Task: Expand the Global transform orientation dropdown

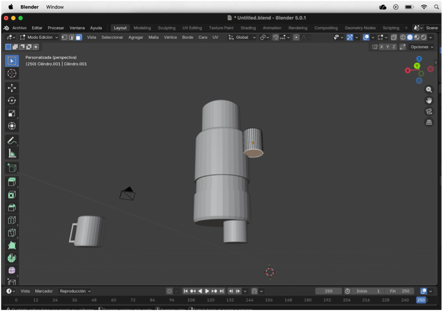Action: point(242,37)
